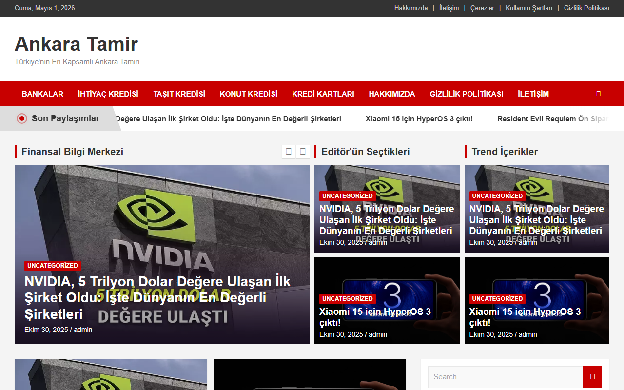Click the Ankara Tamir site title
Image resolution: width=624 pixels, height=390 pixels.
(77, 44)
